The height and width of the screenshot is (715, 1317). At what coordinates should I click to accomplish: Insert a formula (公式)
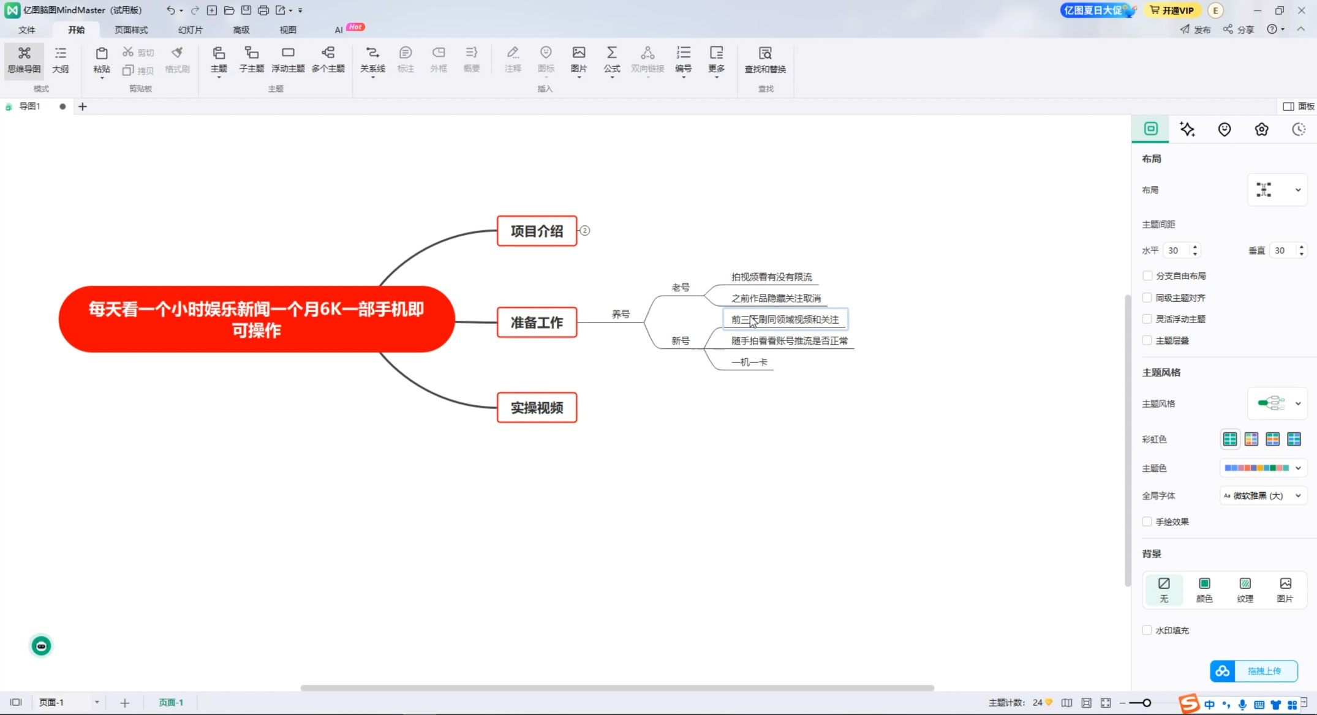click(611, 60)
